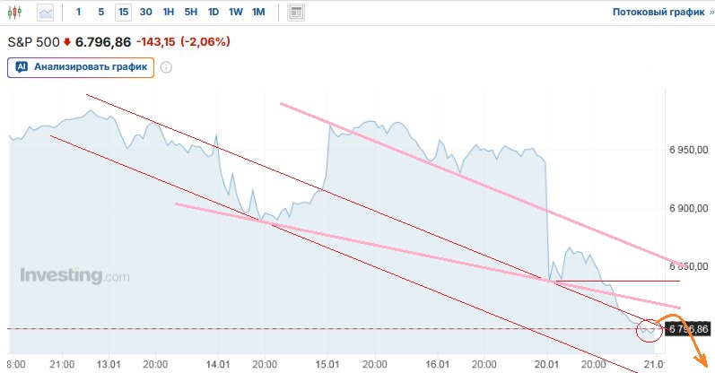
Task: Click the AI icon in analyze button
Action: [x=22, y=67]
